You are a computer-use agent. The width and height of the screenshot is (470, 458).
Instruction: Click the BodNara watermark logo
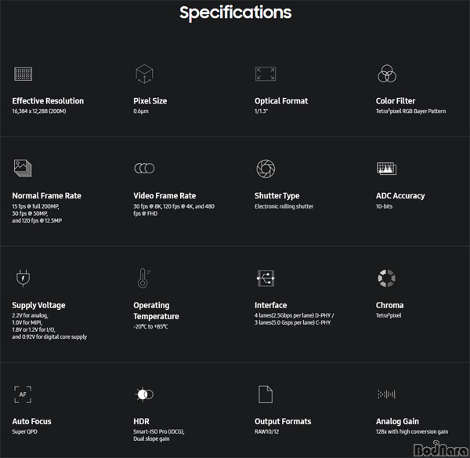441,449
